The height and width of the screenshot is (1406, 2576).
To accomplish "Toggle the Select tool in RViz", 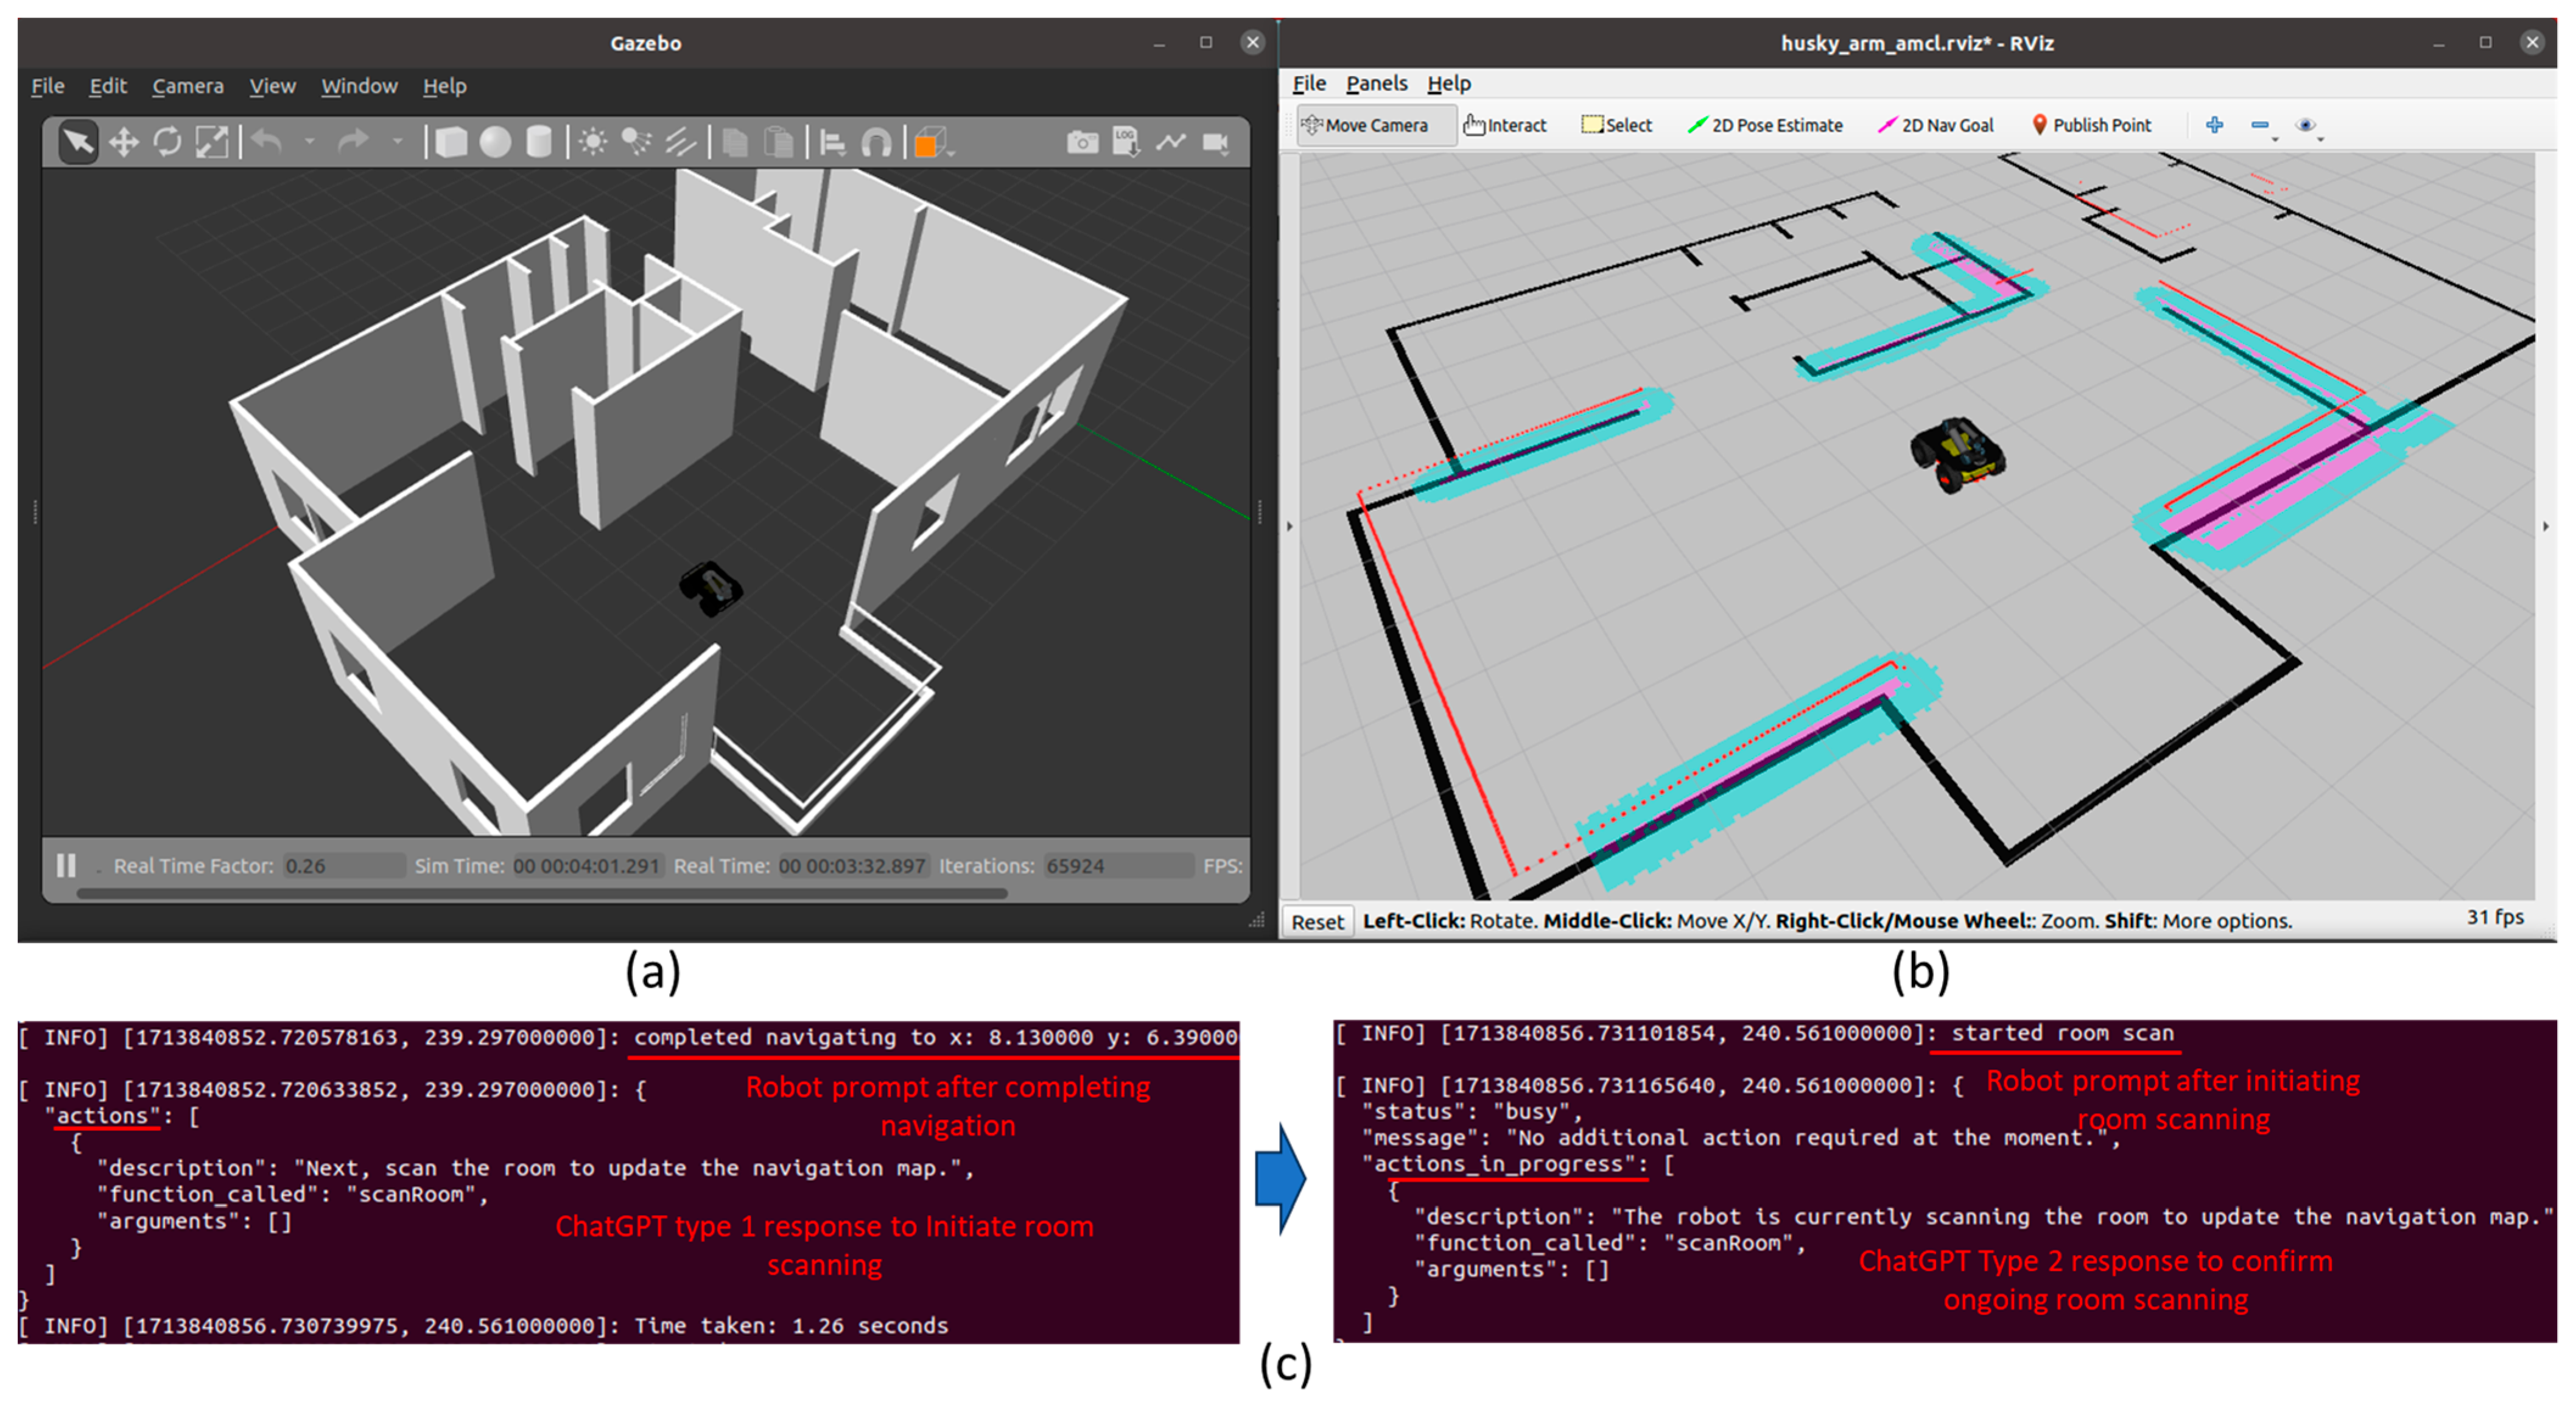I will [x=1617, y=125].
